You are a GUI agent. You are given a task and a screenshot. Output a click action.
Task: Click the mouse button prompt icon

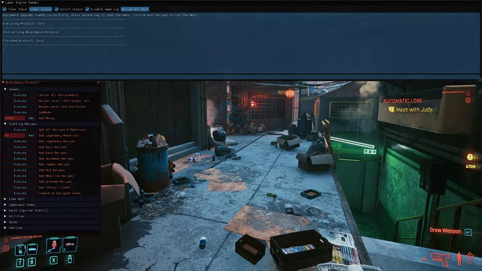(70, 259)
